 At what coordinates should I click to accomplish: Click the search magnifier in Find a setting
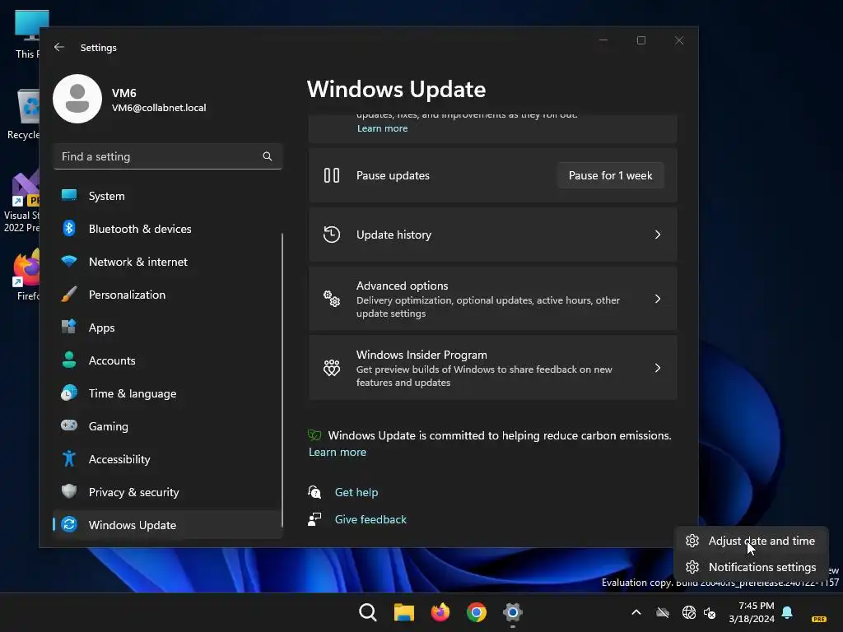point(268,156)
